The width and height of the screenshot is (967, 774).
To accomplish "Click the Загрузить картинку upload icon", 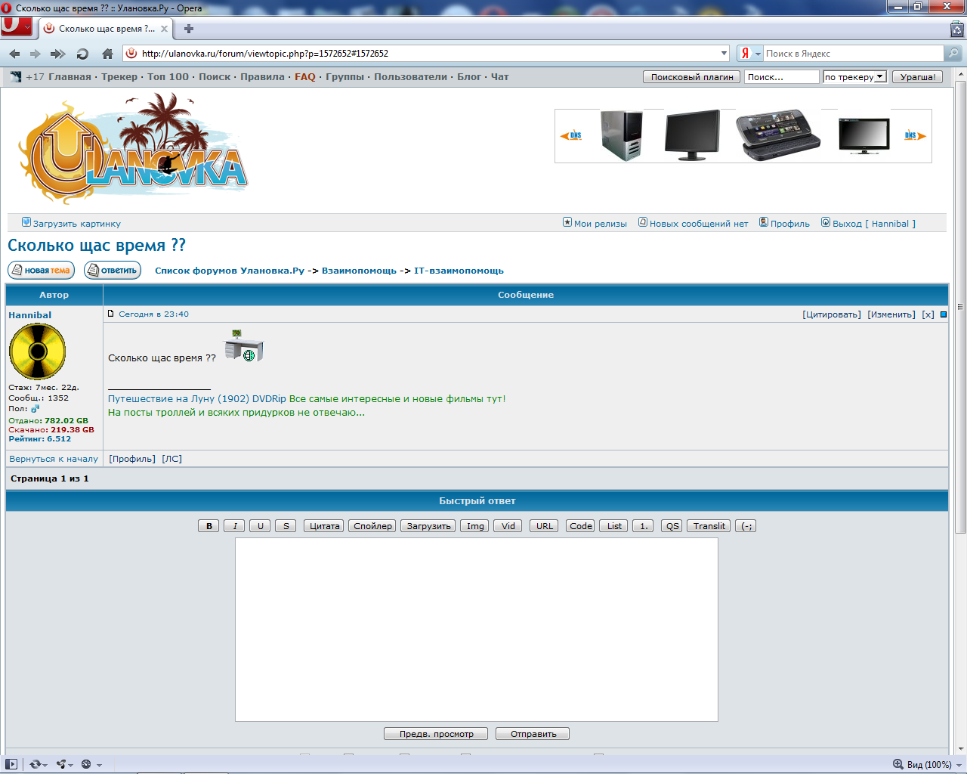I will tap(28, 222).
